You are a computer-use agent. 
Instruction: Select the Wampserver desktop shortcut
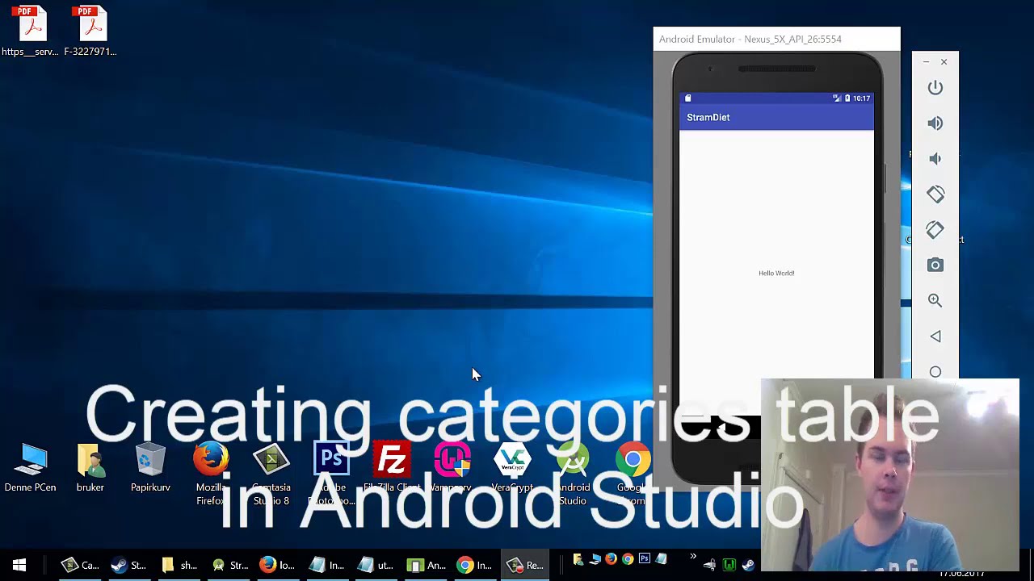[x=452, y=468]
